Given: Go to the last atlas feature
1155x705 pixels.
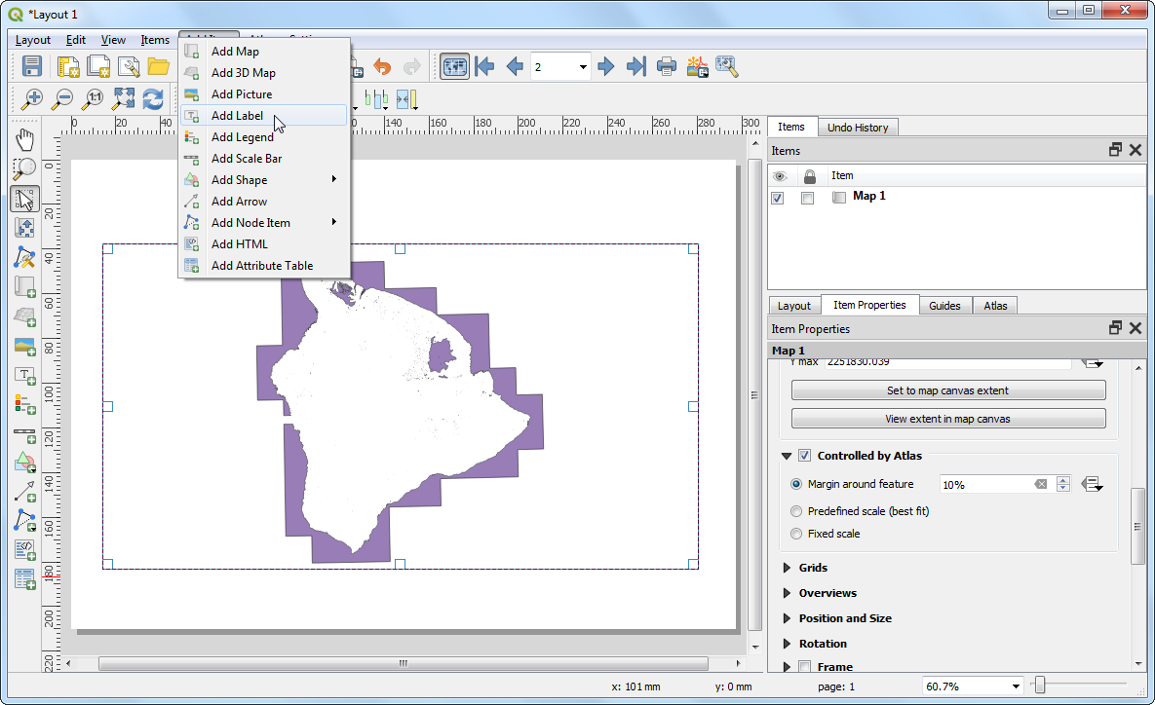Looking at the screenshot, I should [x=636, y=66].
